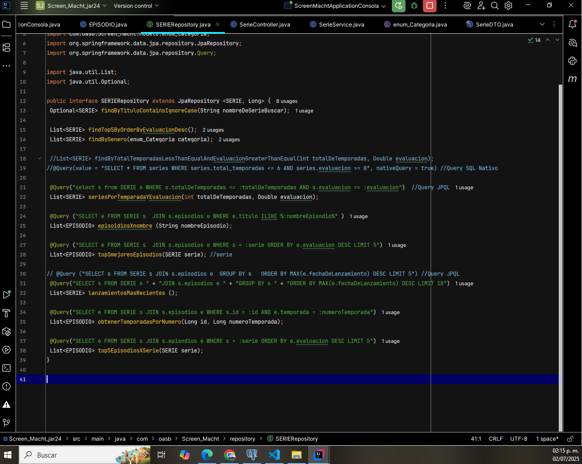582x464 pixels.
Task: Open the main hamburger menu
Action: click(24, 6)
